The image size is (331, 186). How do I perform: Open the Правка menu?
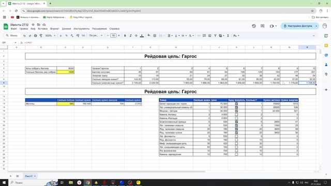[24, 29]
